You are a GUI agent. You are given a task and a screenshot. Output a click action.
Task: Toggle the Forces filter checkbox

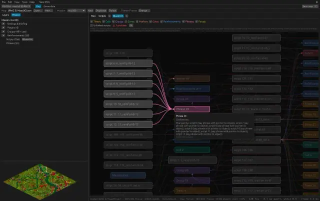[x=196, y=21]
